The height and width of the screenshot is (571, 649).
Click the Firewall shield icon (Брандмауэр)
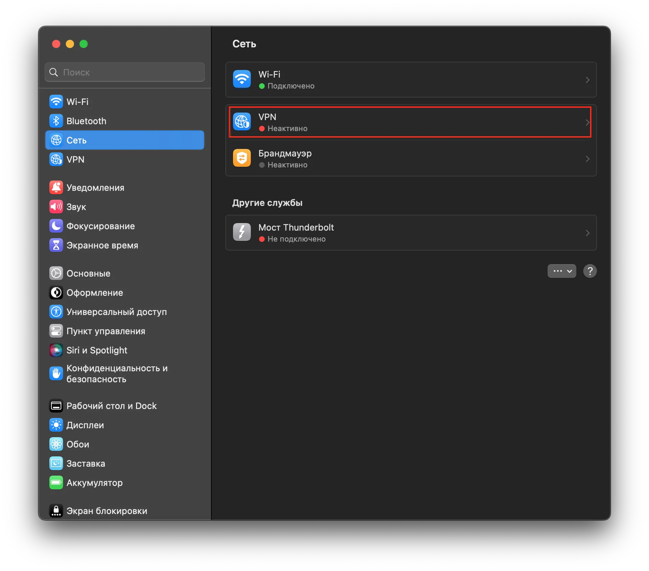point(242,158)
